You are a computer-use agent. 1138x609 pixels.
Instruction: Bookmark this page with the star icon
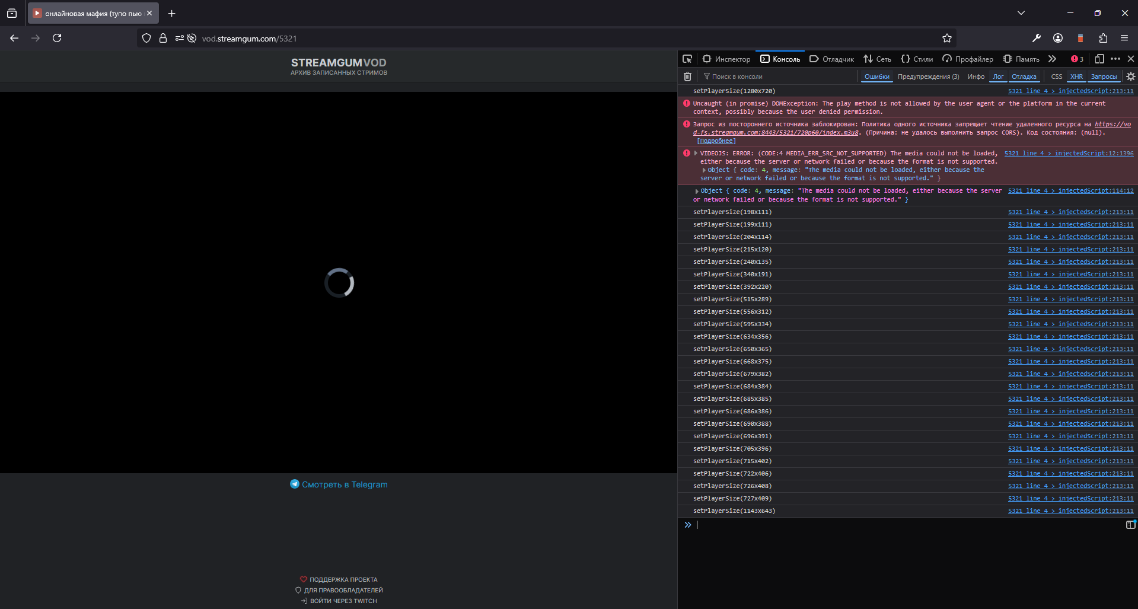tap(947, 38)
